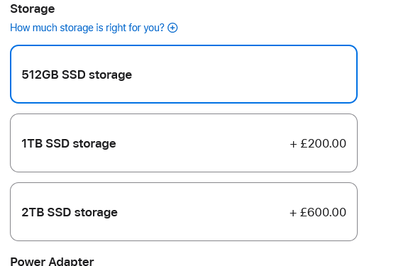Click the word 'storage' in the blue help link
413x266 pixels.
click(x=77, y=28)
